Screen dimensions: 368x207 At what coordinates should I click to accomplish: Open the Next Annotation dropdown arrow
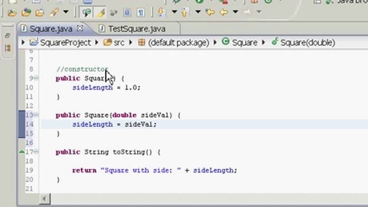pos(174,11)
